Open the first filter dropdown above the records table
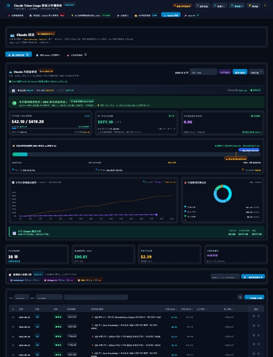The height and width of the screenshot is (357, 273). 22,297
